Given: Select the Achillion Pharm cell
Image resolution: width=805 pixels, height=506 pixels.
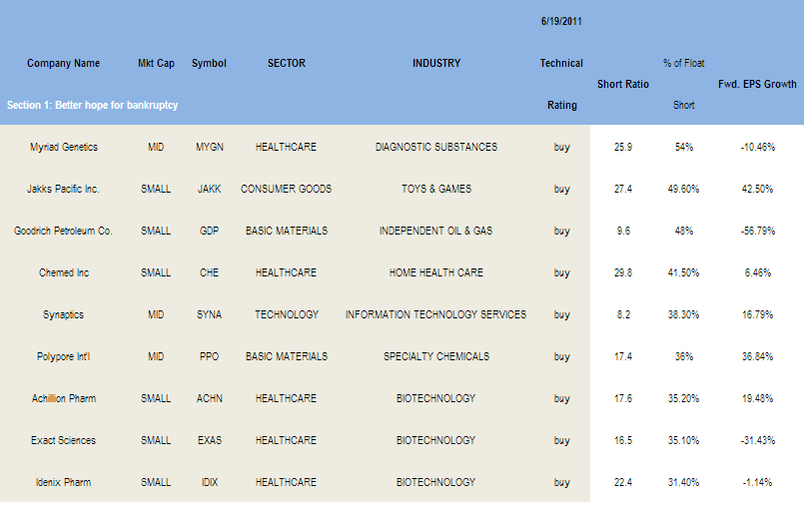Looking at the screenshot, I should (x=64, y=398).
